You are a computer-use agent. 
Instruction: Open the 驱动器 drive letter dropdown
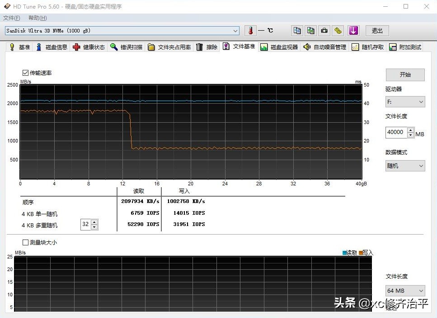click(421, 101)
